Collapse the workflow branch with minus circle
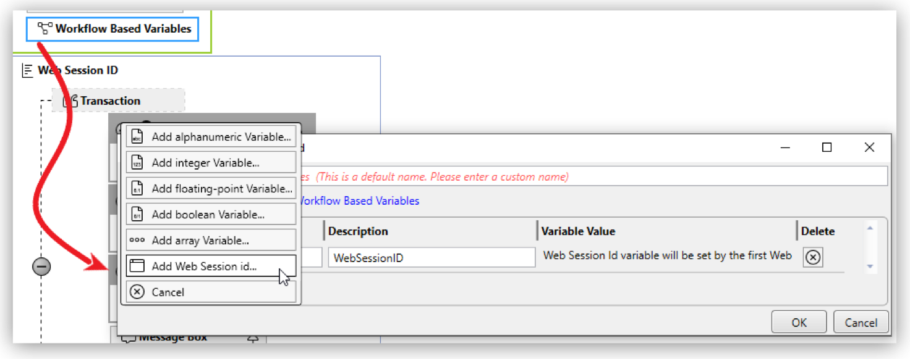910x359 pixels. pos(41,266)
